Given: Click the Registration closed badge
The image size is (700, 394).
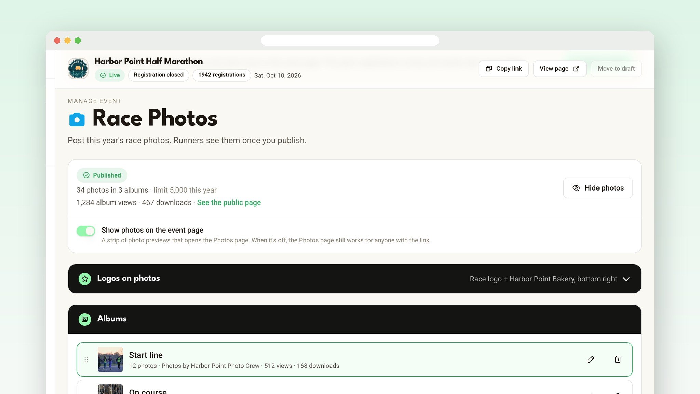Looking at the screenshot, I should [x=159, y=75].
